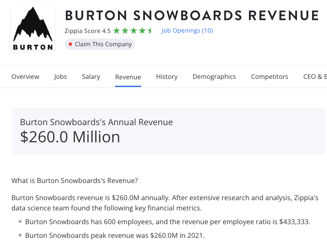Open the History tab
Viewport: 327px width, 246px height.
click(167, 77)
